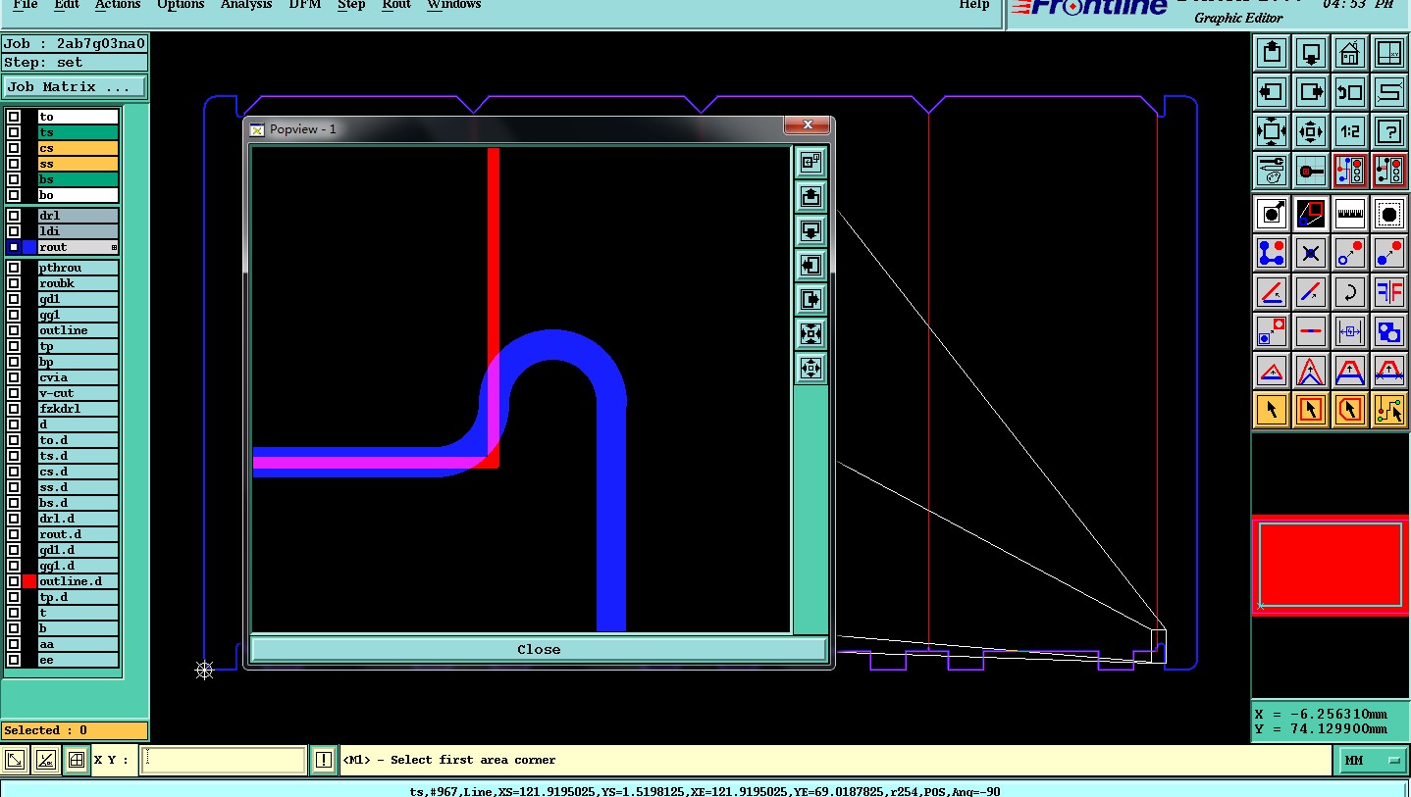
Task: Select the pthrou layer name
Action: (x=78, y=268)
